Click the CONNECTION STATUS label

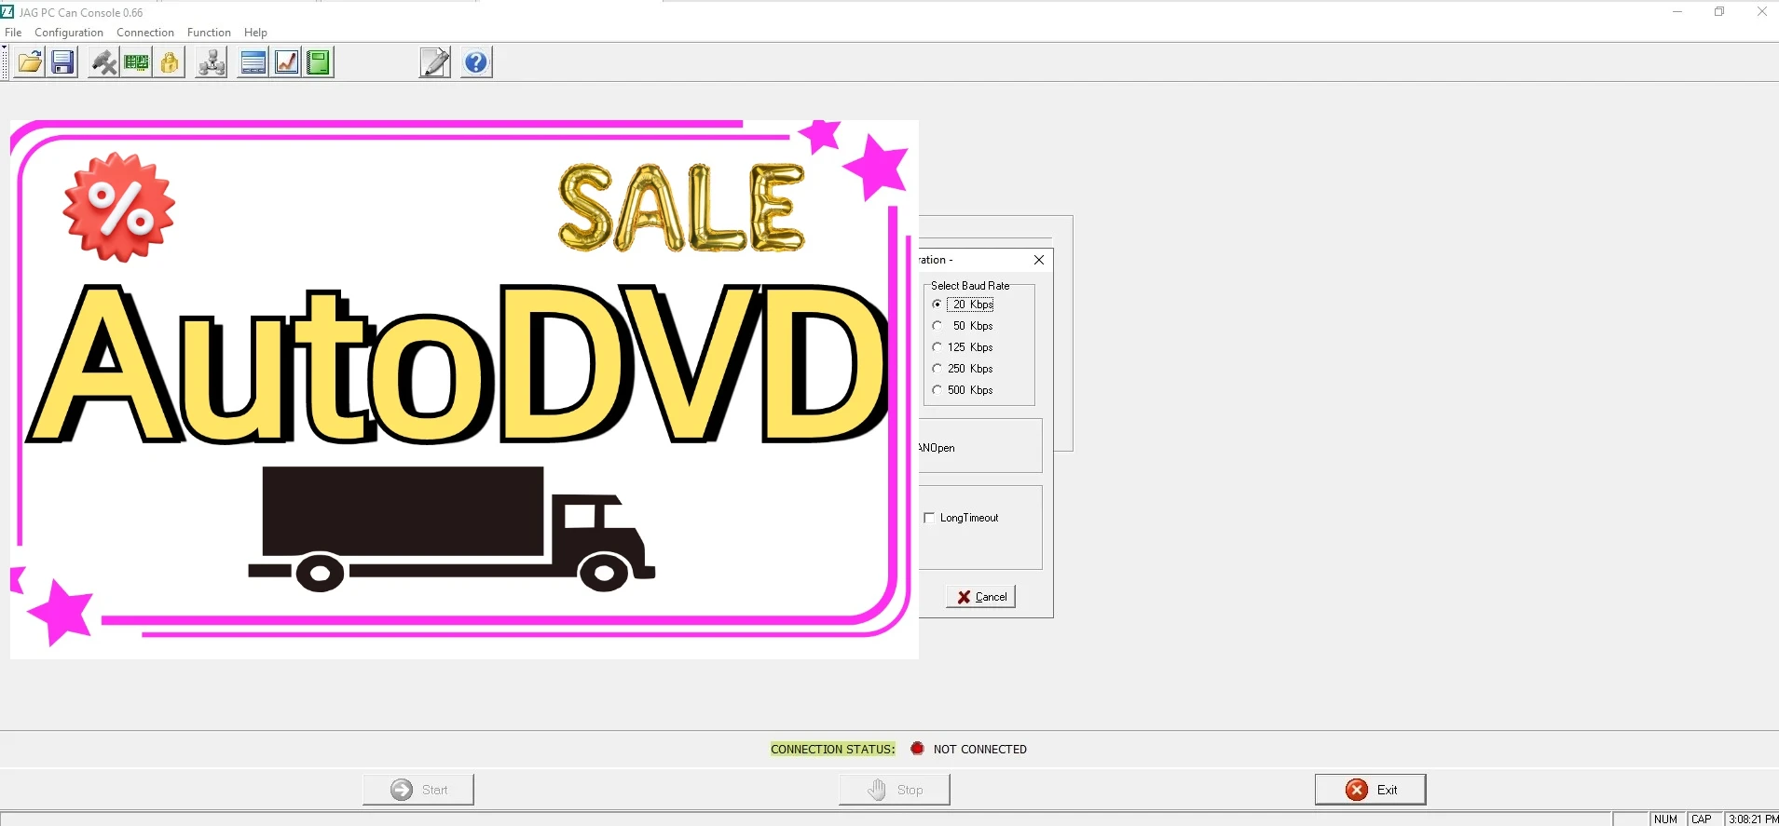(x=832, y=750)
